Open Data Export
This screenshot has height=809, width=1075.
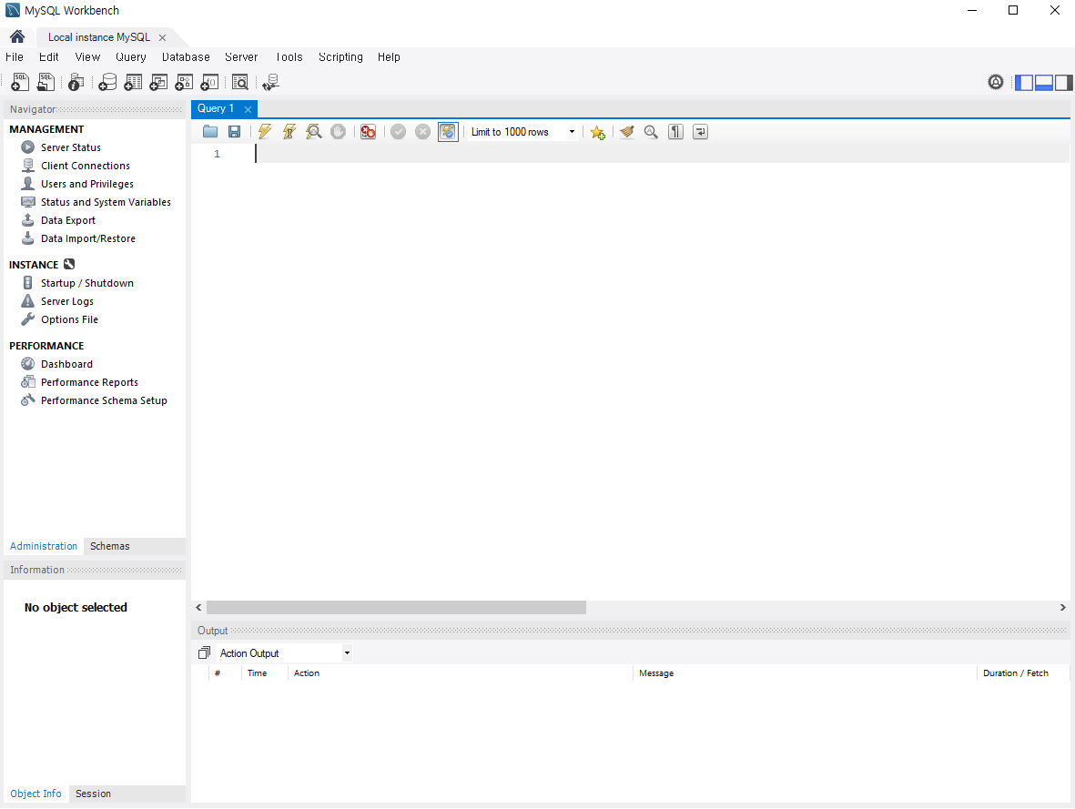pyautogui.click(x=68, y=220)
